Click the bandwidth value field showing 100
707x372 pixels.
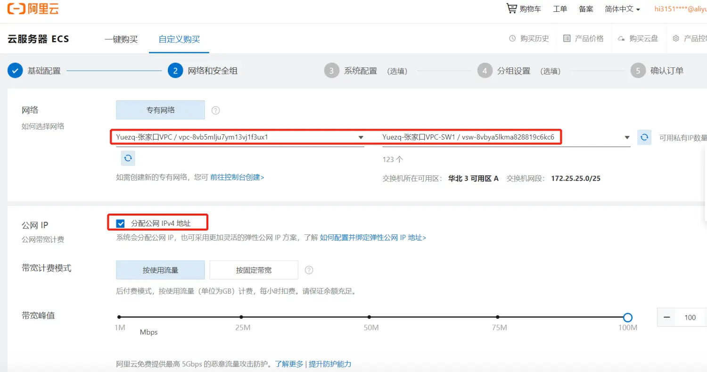click(x=691, y=317)
